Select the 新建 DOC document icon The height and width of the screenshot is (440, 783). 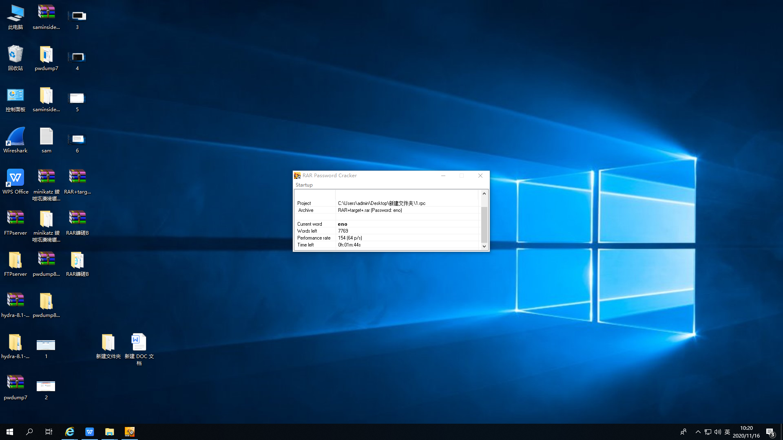point(139,343)
